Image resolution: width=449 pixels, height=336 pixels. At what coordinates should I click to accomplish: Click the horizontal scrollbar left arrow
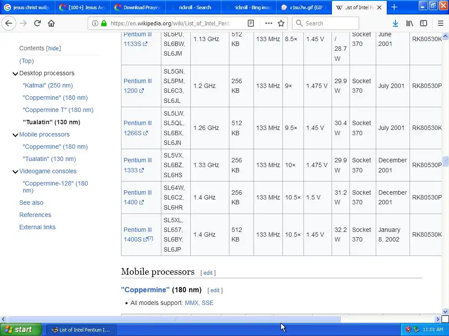[3, 319]
